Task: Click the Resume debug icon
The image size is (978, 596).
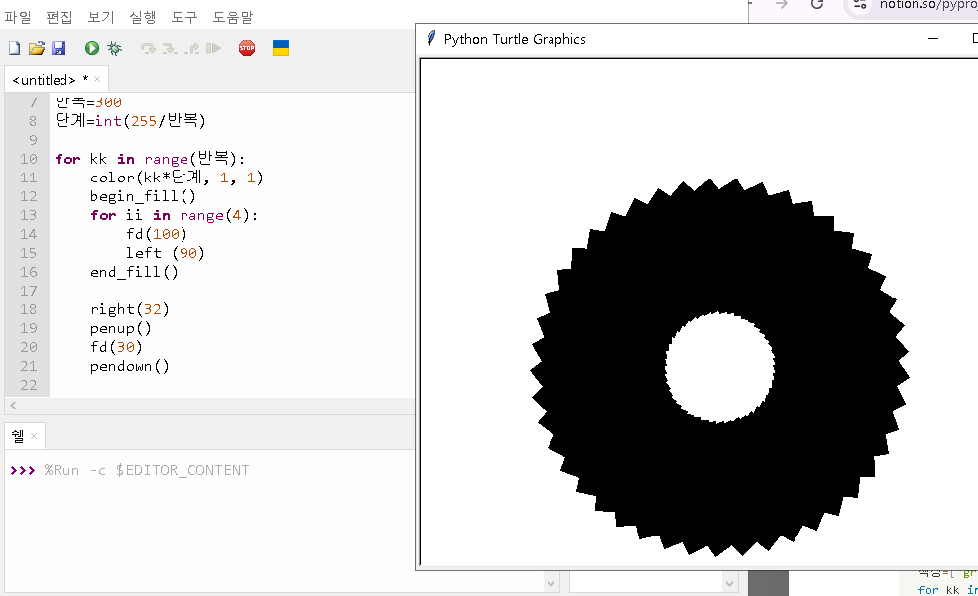Action: point(214,48)
